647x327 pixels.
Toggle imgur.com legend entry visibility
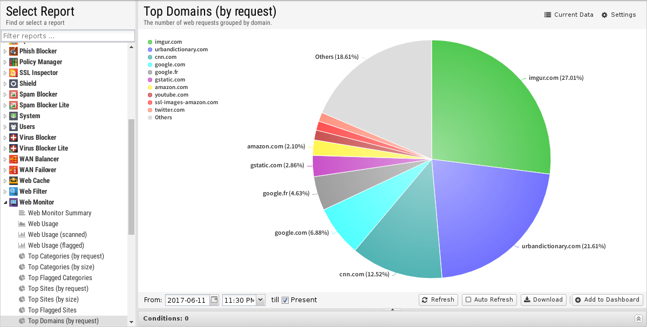(x=165, y=42)
